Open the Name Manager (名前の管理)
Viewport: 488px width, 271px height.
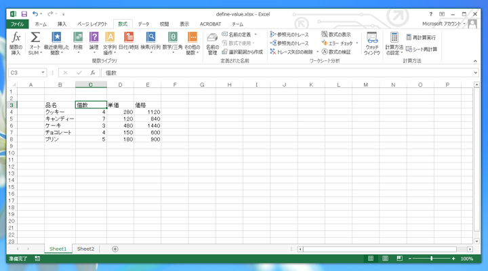tap(212, 43)
